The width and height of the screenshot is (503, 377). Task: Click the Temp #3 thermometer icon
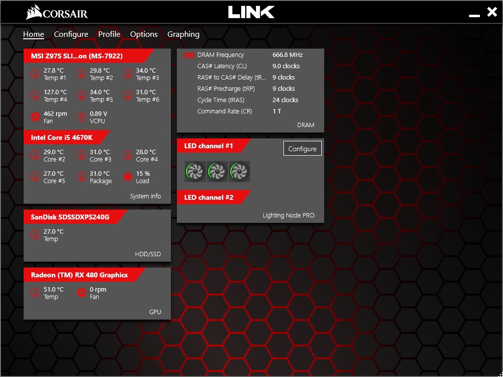128,74
